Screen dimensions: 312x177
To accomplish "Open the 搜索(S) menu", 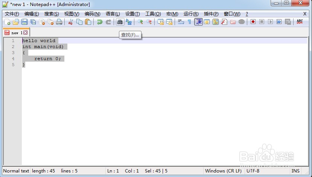I will 52,14.
